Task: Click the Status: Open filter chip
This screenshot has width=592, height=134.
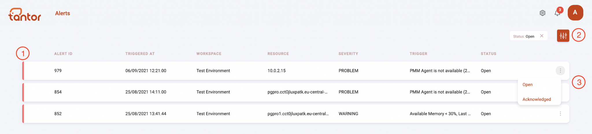Action: coord(523,36)
